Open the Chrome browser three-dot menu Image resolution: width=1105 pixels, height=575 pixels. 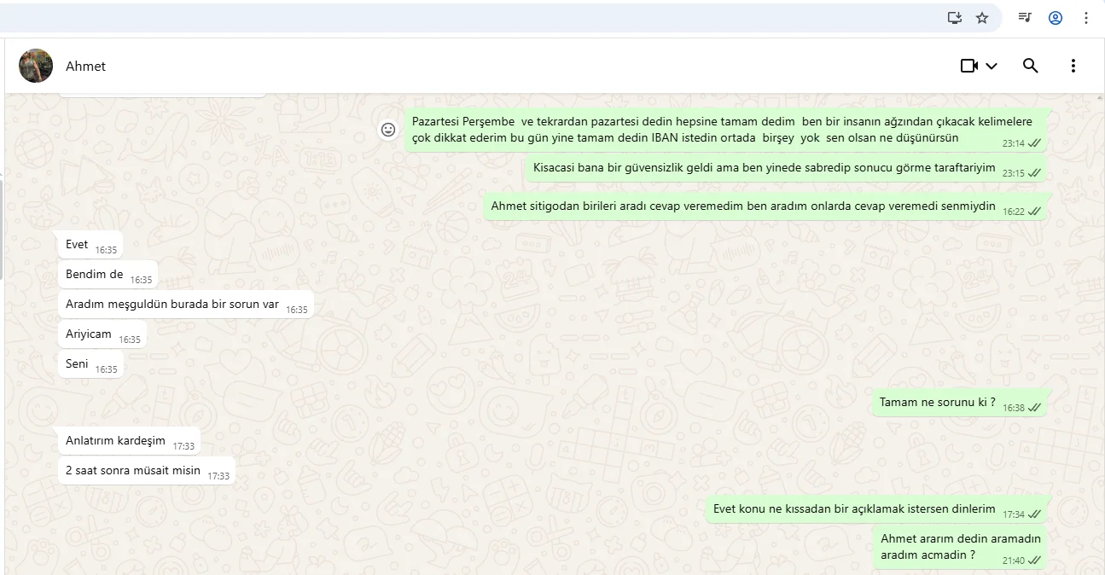(x=1086, y=18)
